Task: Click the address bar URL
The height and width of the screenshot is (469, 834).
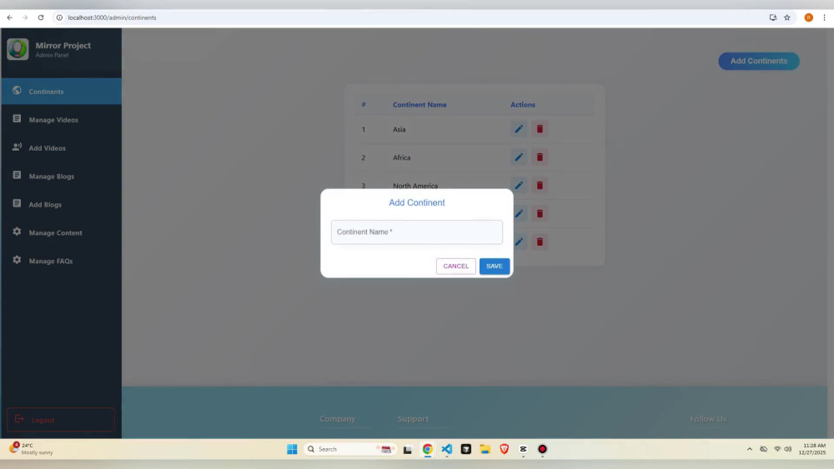Action: [x=113, y=17]
